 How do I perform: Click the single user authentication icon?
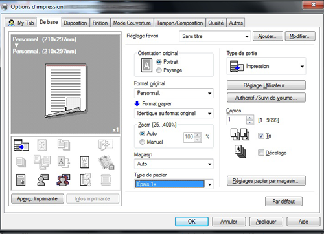[x=43, y=180]
